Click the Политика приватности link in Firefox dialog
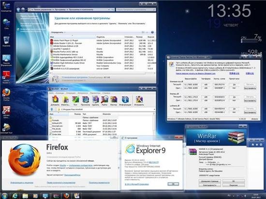The width and height of the screenshot is (266, 199). 99,183
